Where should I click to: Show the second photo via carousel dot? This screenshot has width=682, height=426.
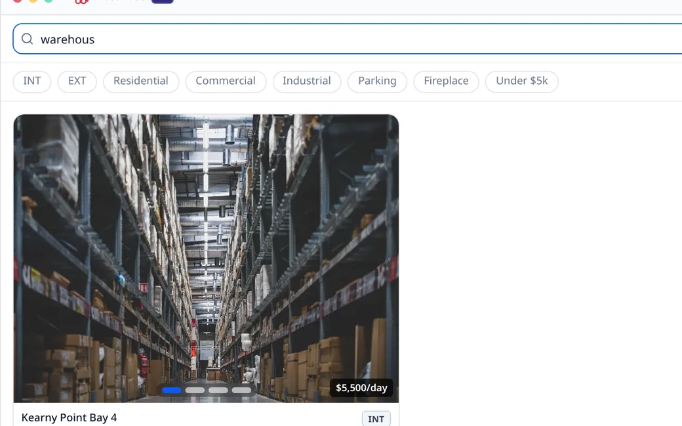point(195,391)
